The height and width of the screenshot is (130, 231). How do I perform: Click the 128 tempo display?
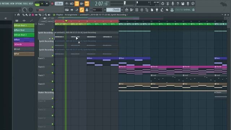coord(59,4)
